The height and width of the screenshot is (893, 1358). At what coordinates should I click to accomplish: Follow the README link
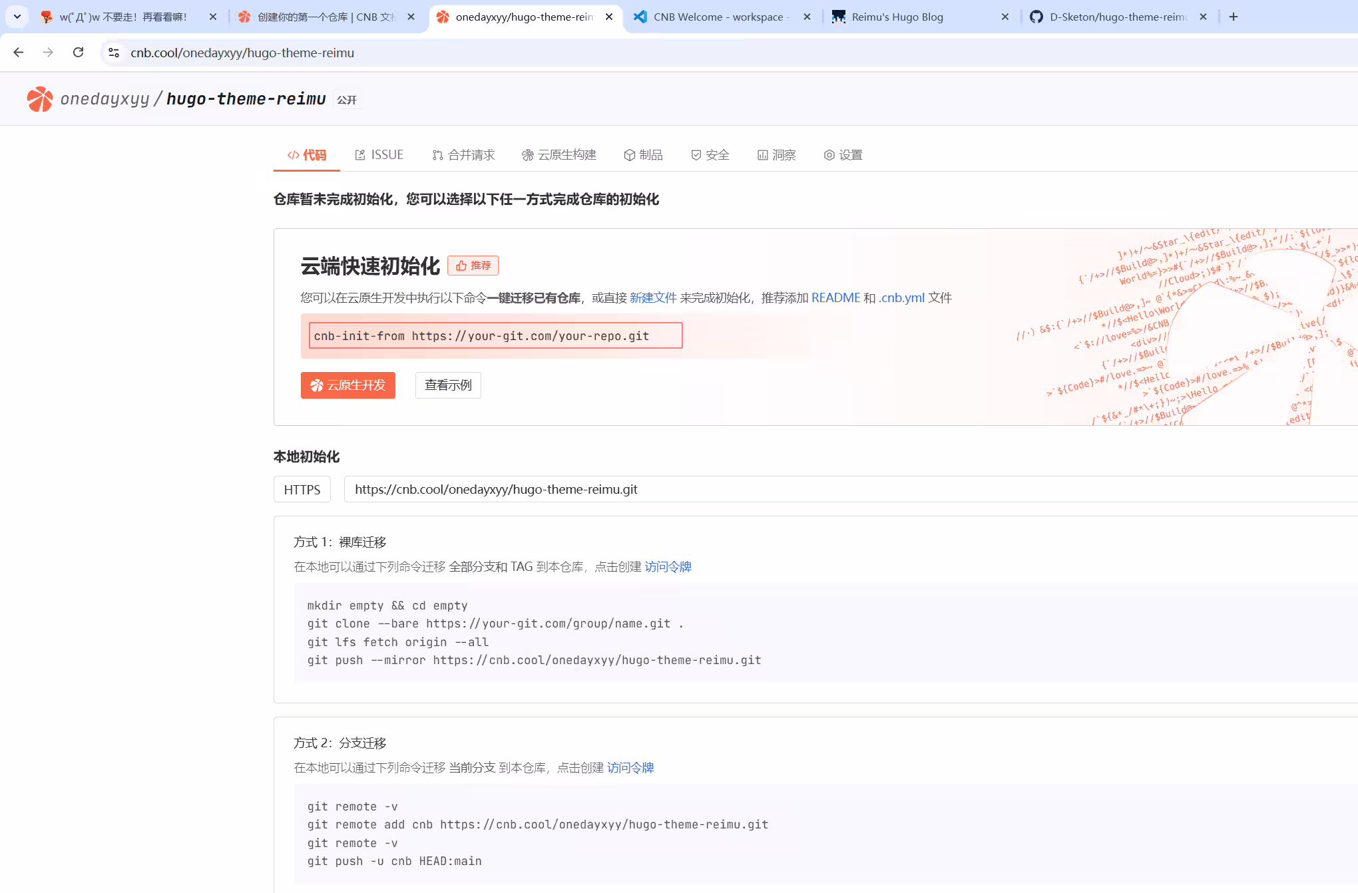pos(836,297)
